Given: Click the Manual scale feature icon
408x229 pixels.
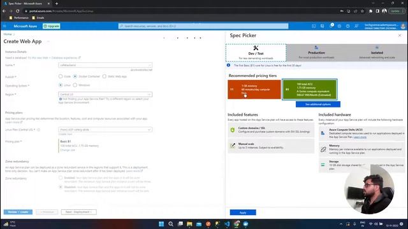Looking at the screenshot, I should [233, 146].
